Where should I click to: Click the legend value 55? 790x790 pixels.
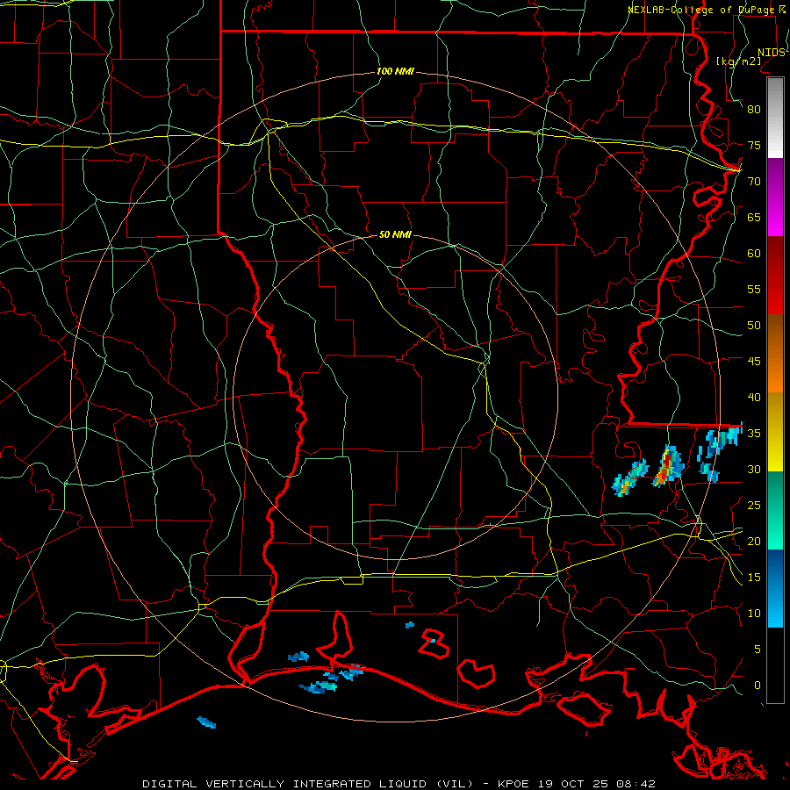[754, 290]
